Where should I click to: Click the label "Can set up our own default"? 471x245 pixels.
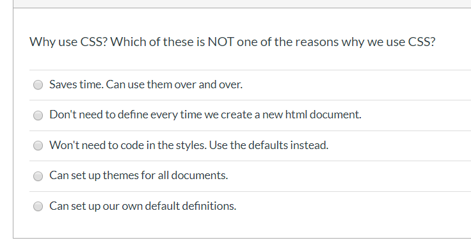(115, 206)
